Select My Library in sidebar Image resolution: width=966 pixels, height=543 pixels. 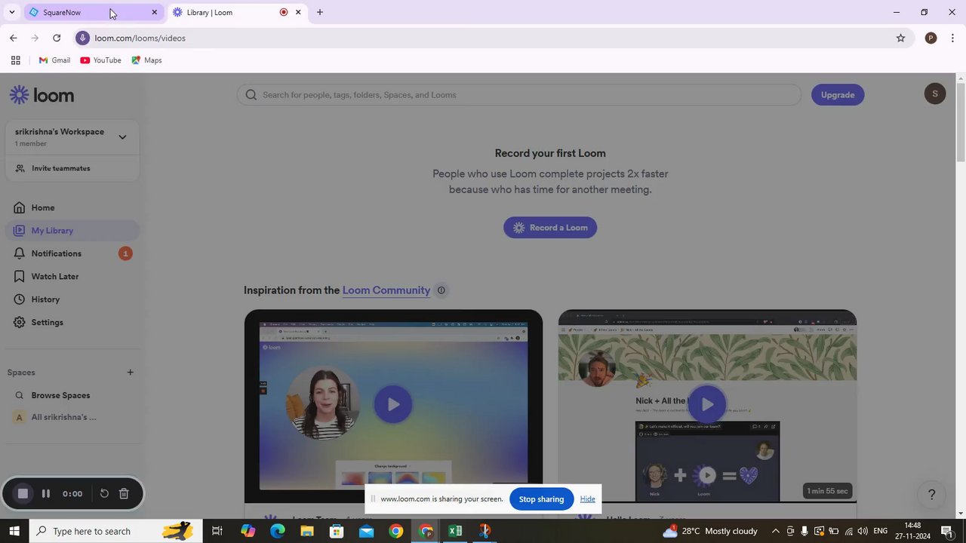[x=72, y=231]
